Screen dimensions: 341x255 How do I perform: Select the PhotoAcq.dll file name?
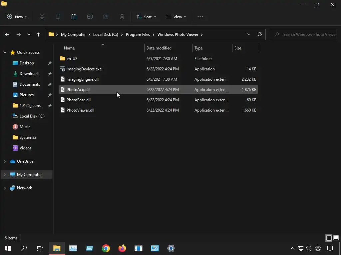pyautogui.click(x=78, y=90)
